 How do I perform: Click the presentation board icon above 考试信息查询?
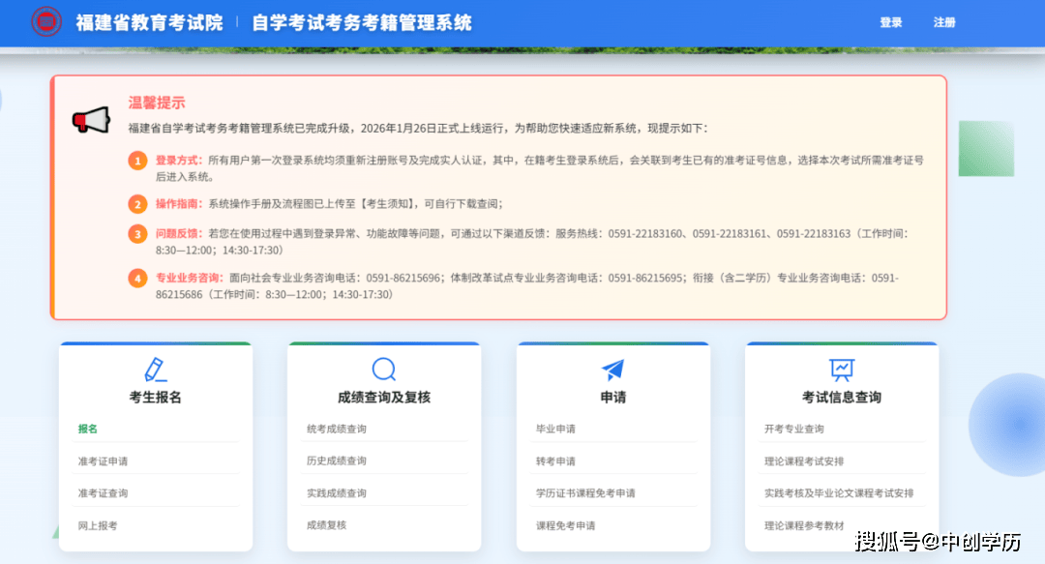tap(841, 370)
